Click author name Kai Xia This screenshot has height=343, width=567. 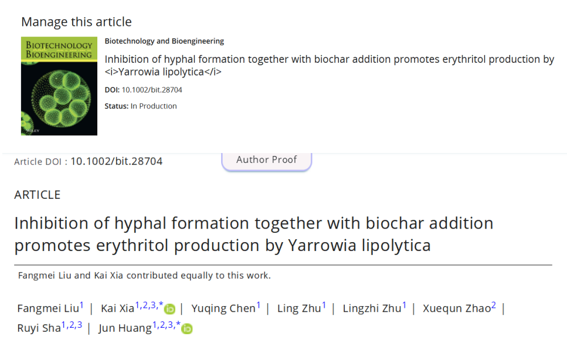(x=117, y=309)
